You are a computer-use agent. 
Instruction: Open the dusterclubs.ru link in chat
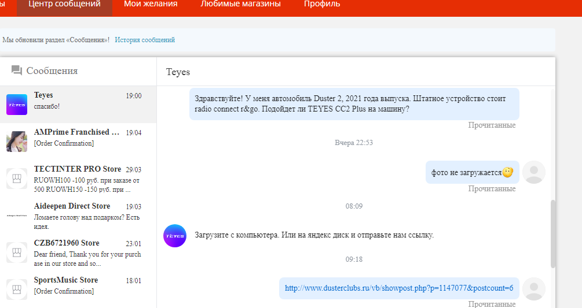pyautogui.click(x=399, y=288)
